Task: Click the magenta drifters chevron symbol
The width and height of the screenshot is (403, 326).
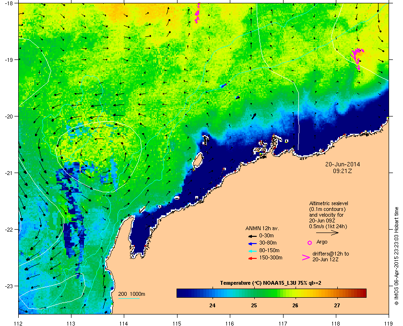Action: [306, 257]
